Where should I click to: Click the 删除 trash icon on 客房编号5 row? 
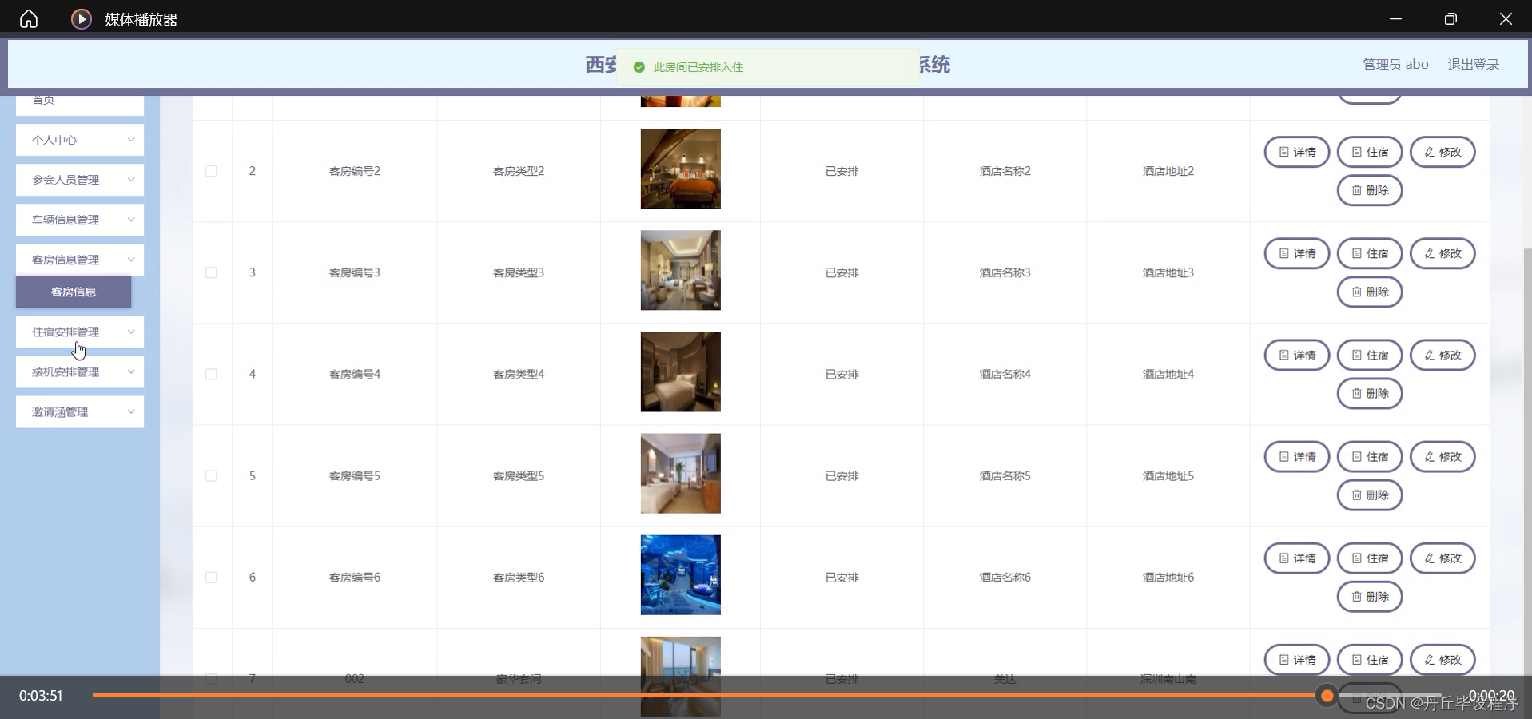(x=1356, y=495)
